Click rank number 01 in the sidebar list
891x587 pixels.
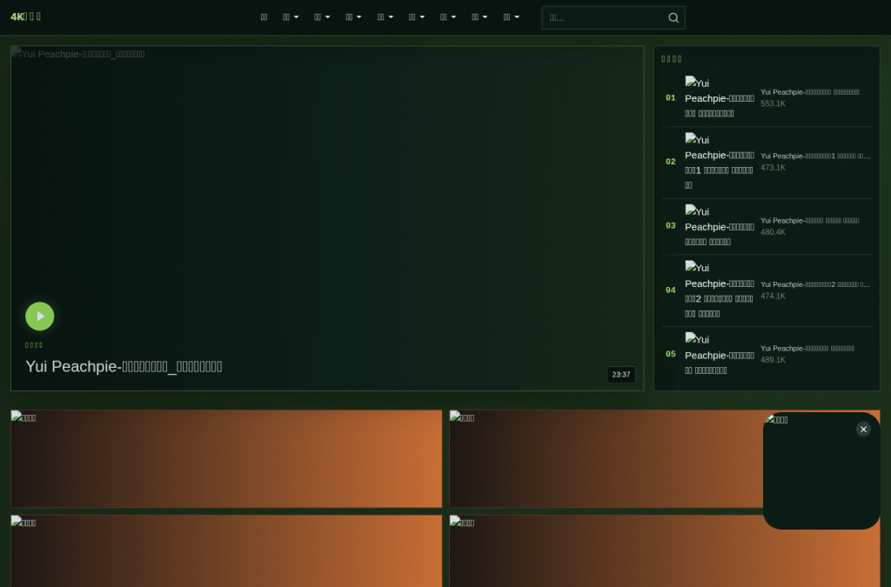tap(671, 97)
